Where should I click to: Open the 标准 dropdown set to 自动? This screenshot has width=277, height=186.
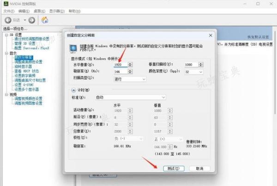point(131,97)
